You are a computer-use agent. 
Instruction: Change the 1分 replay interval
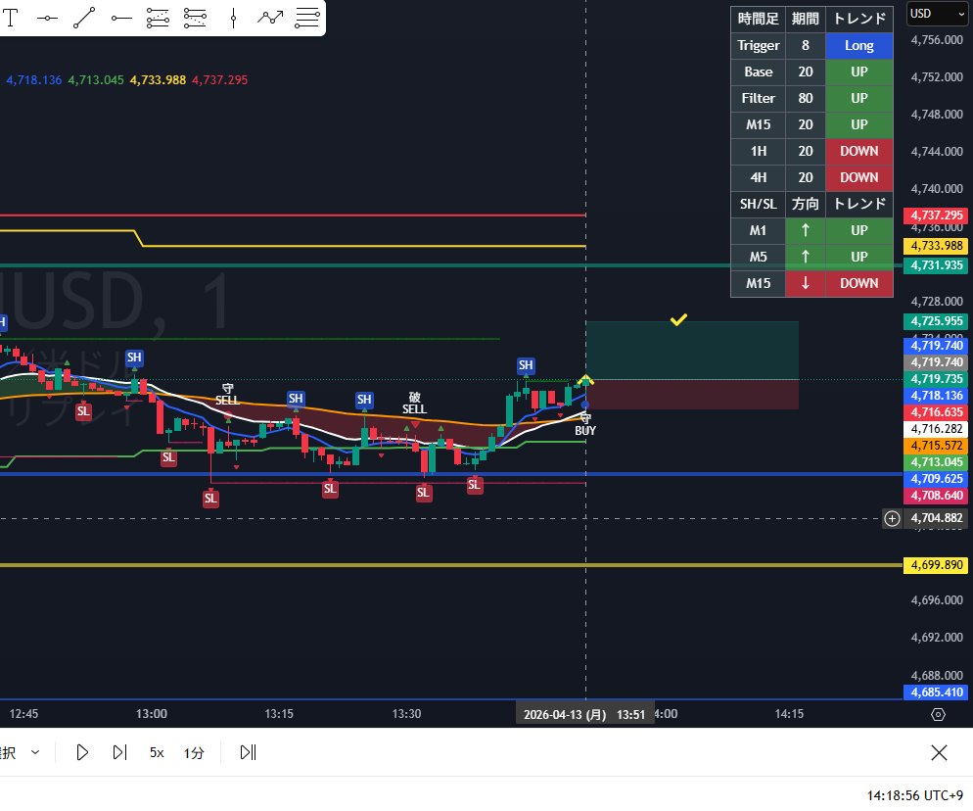pyautogui.click(x=194, y=753)
